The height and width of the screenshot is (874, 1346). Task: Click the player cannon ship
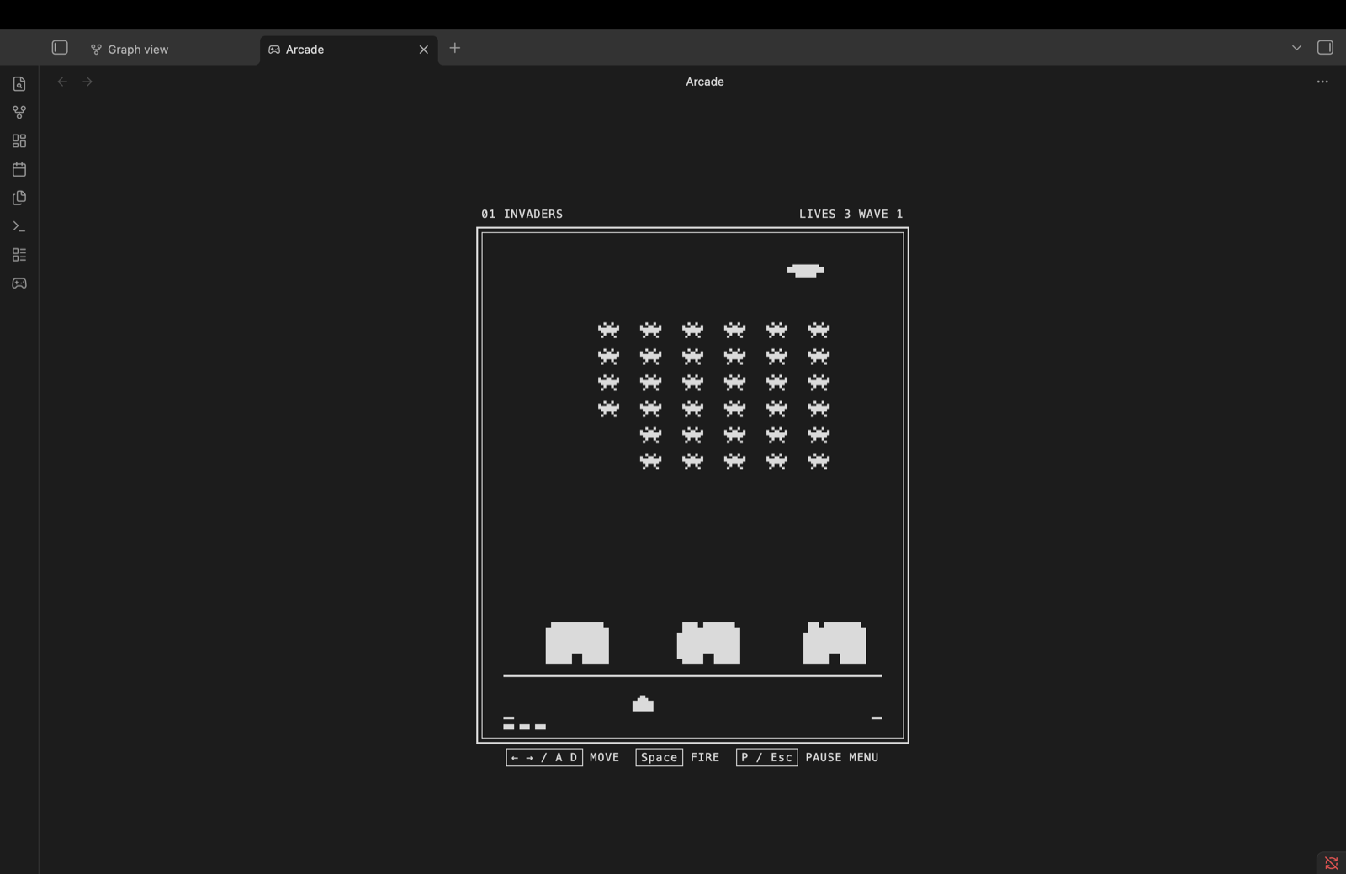pos(643,703)
